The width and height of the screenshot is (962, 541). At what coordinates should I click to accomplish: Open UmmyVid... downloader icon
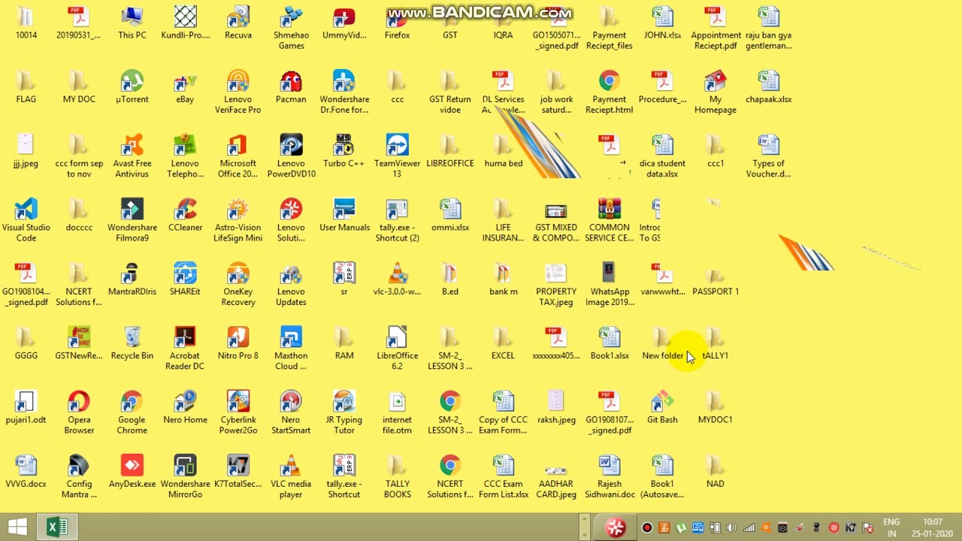[x=344, y=23]
